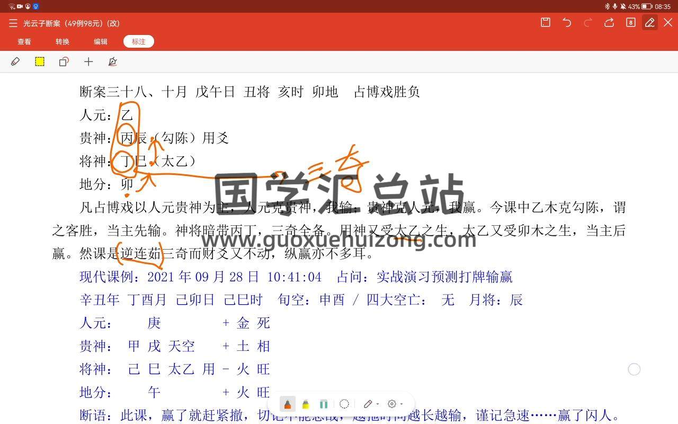Switch to the 查看 tab
This screenshot has width=678, height=424.
(x=24, y=41)
